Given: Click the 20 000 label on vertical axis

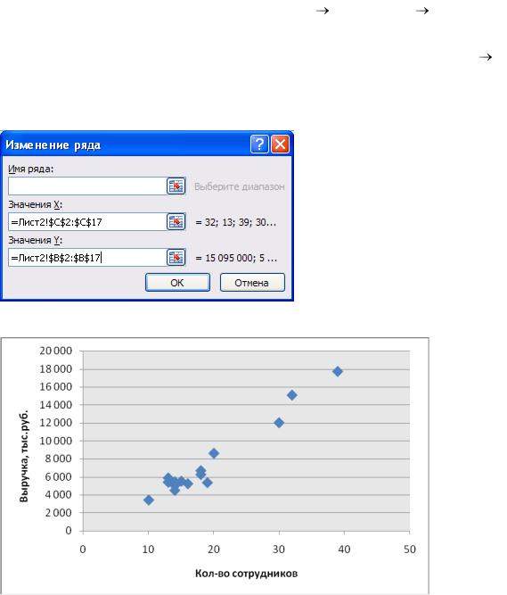Looking at the screenshot, I should click(x=56, y=351).
